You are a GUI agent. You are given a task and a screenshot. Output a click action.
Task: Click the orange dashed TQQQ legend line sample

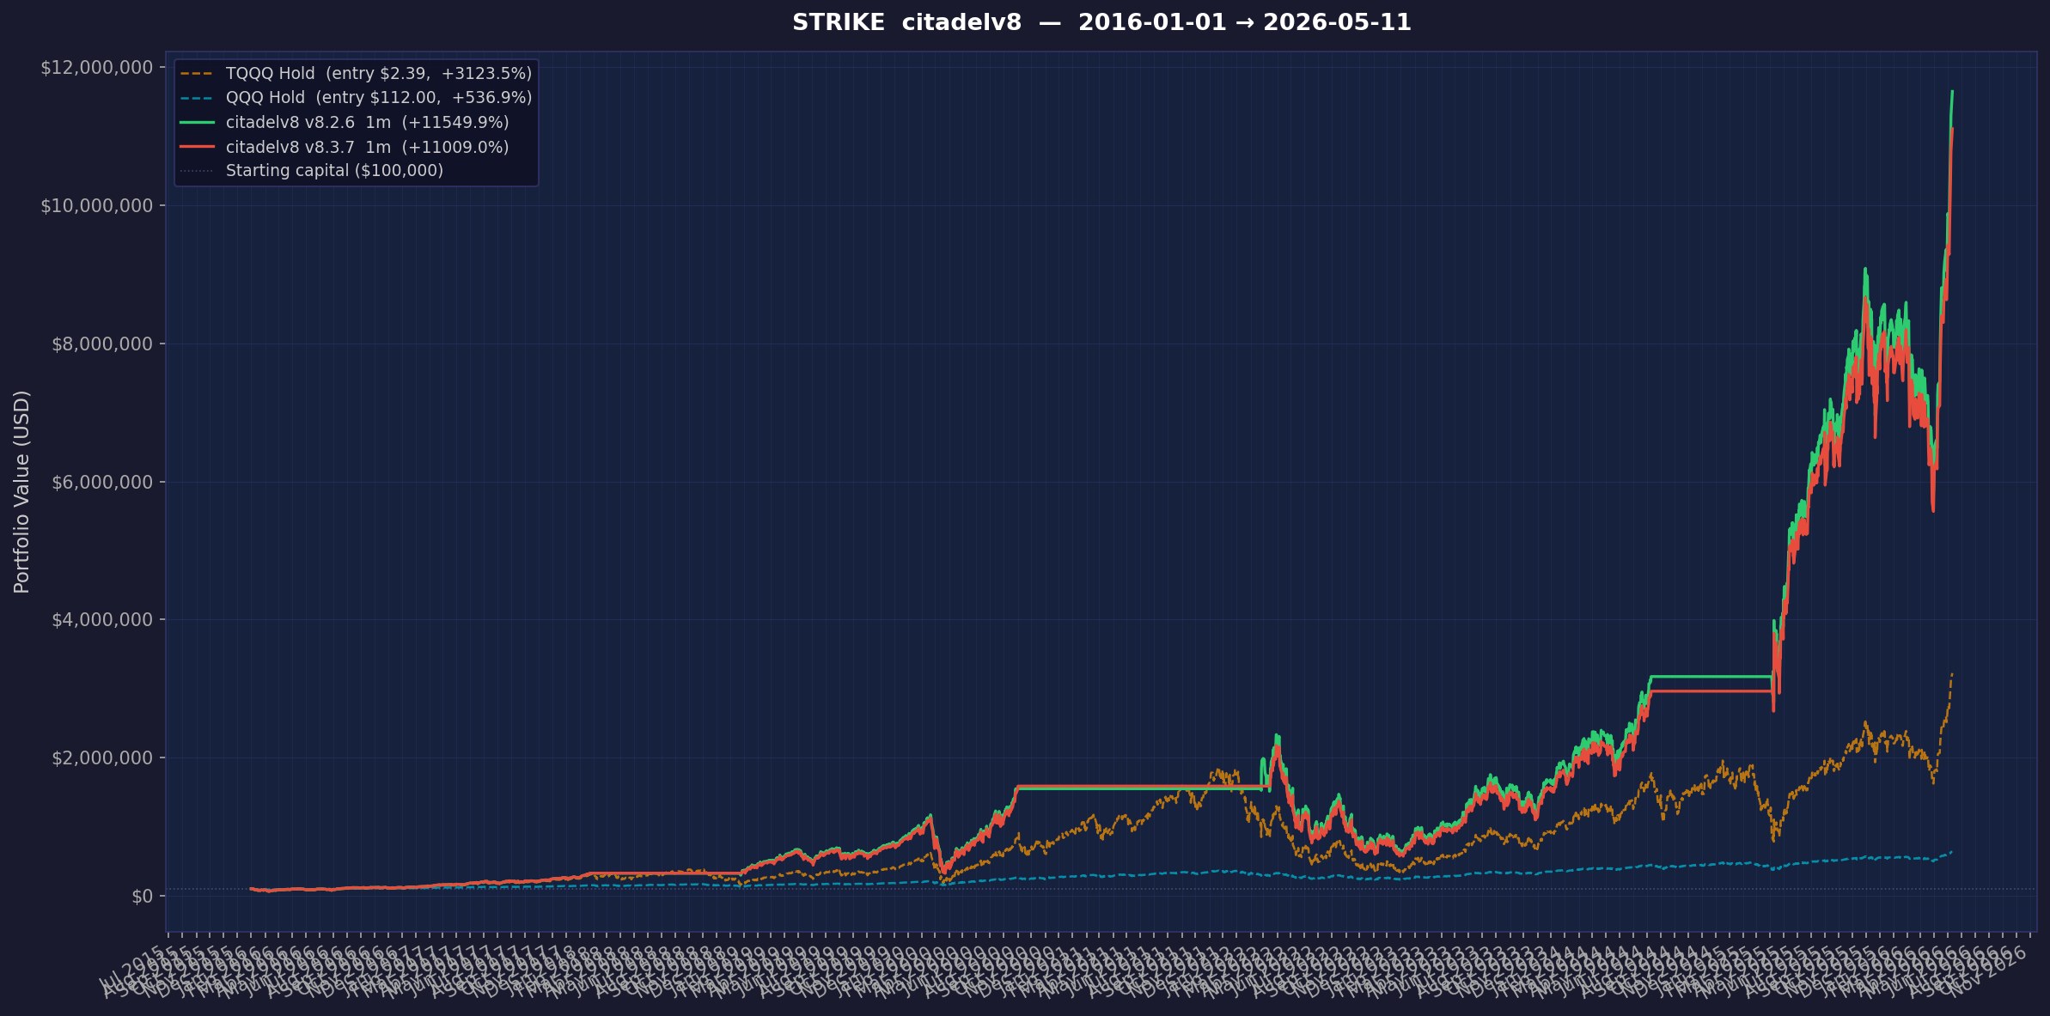(197, 74)
